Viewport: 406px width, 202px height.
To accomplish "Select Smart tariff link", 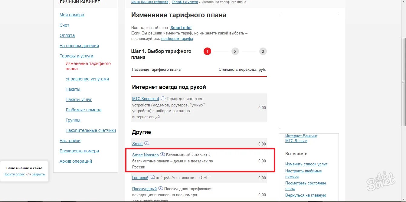I will pyautogui.click(x=137, y=144).
